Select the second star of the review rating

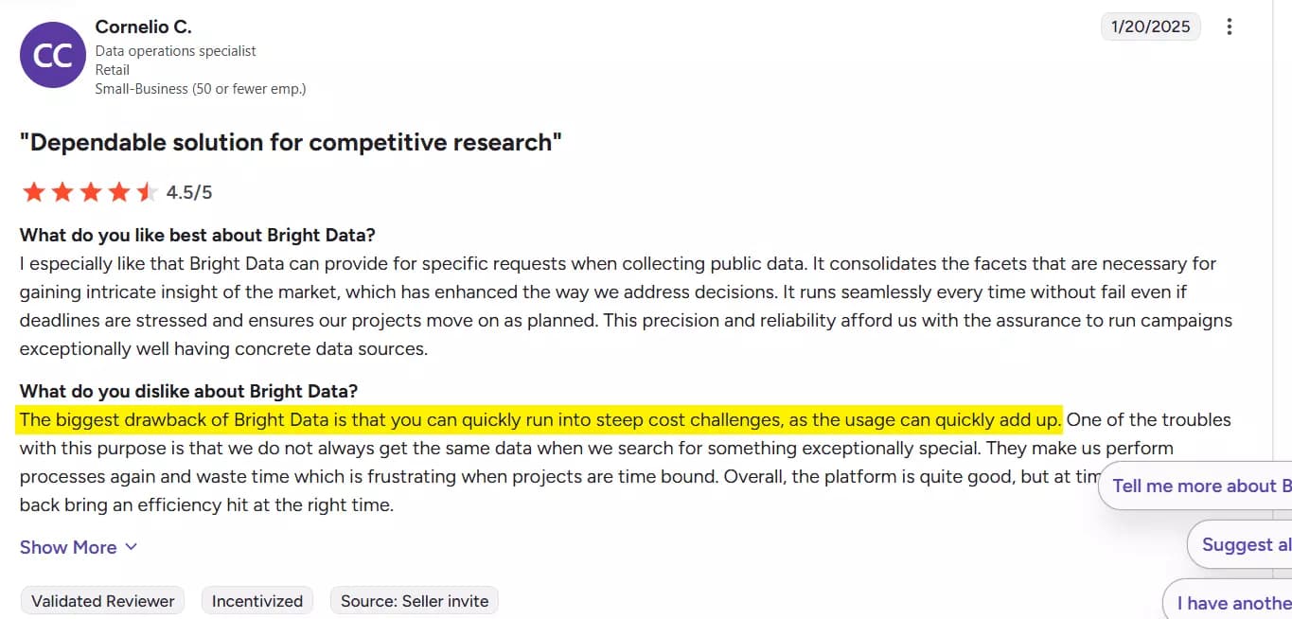[x=62, y=191]
